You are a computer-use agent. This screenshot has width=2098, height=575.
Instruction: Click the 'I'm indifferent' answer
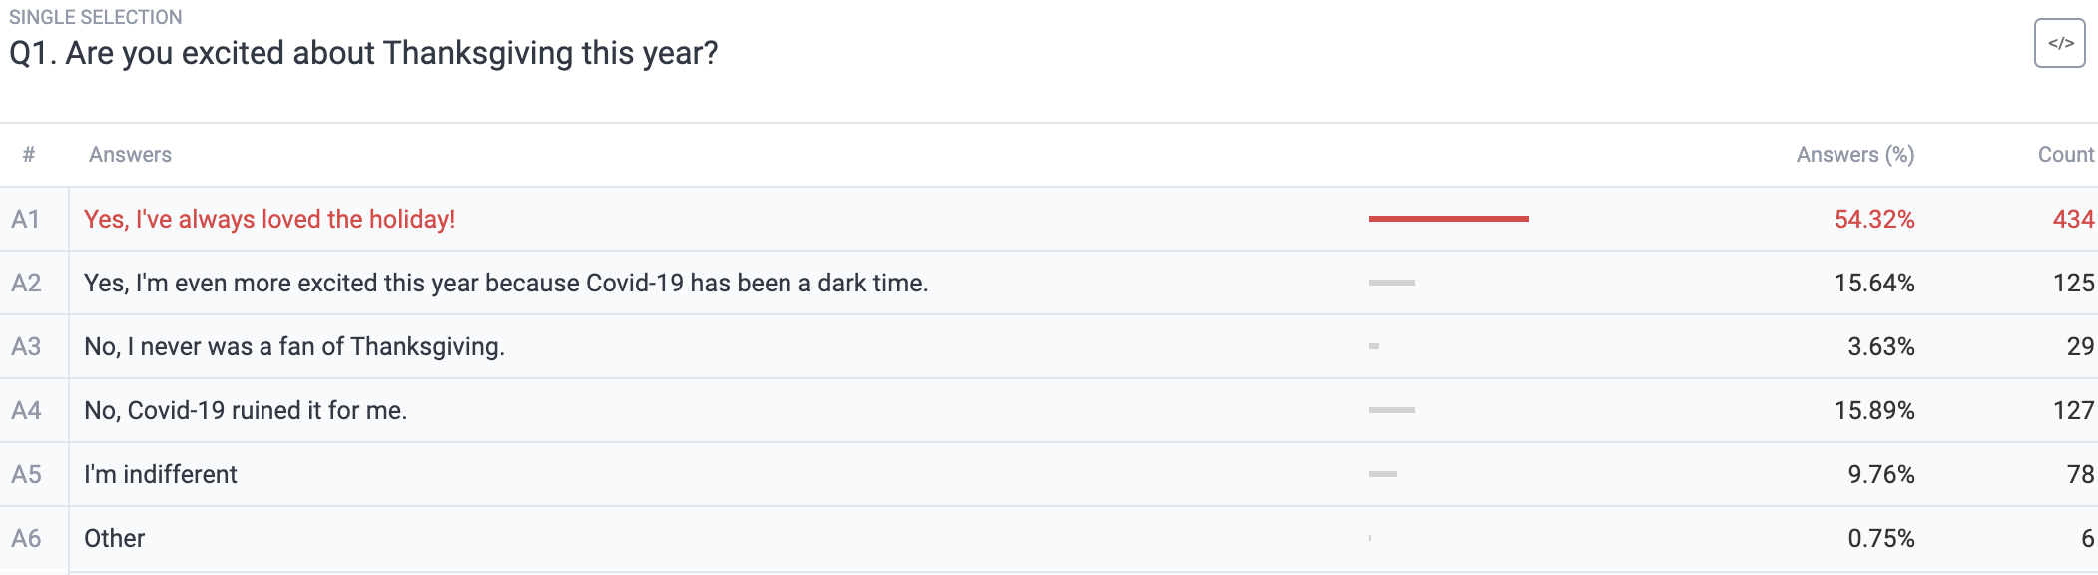(161, 474)
